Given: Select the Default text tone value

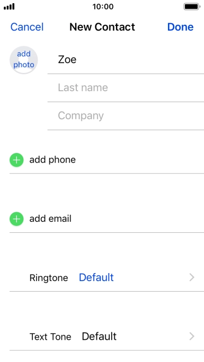Looking at the screenshot, I should 99,337.
